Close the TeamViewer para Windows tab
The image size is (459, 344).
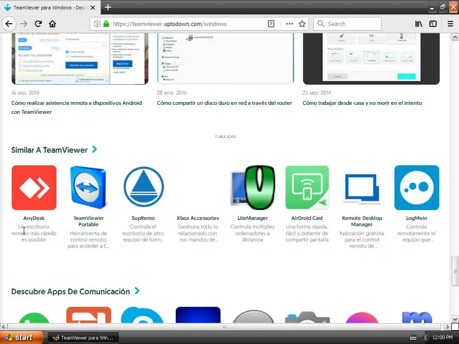[x=93, y=8]
